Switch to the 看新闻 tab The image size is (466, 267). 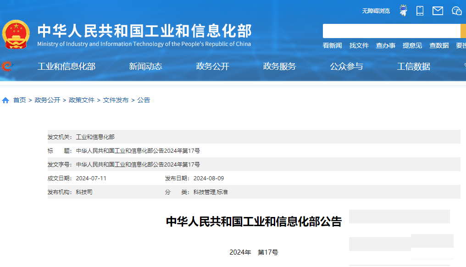point(331,45)
